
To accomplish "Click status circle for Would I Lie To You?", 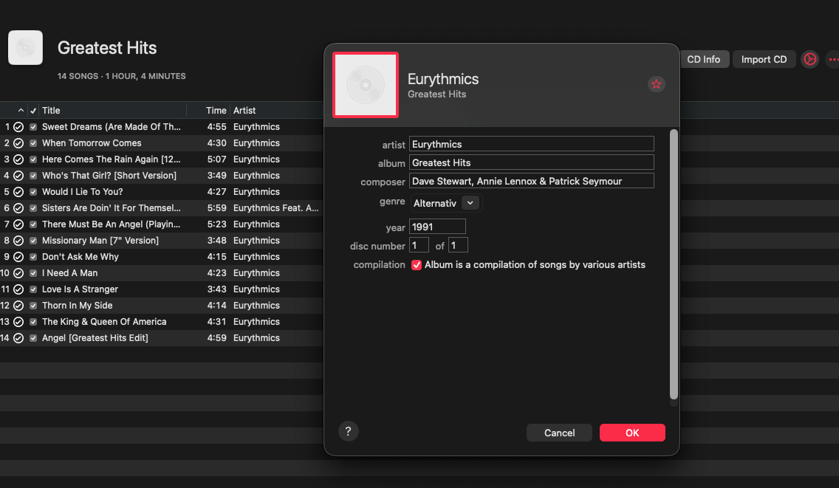I will (x=18, y=192).
